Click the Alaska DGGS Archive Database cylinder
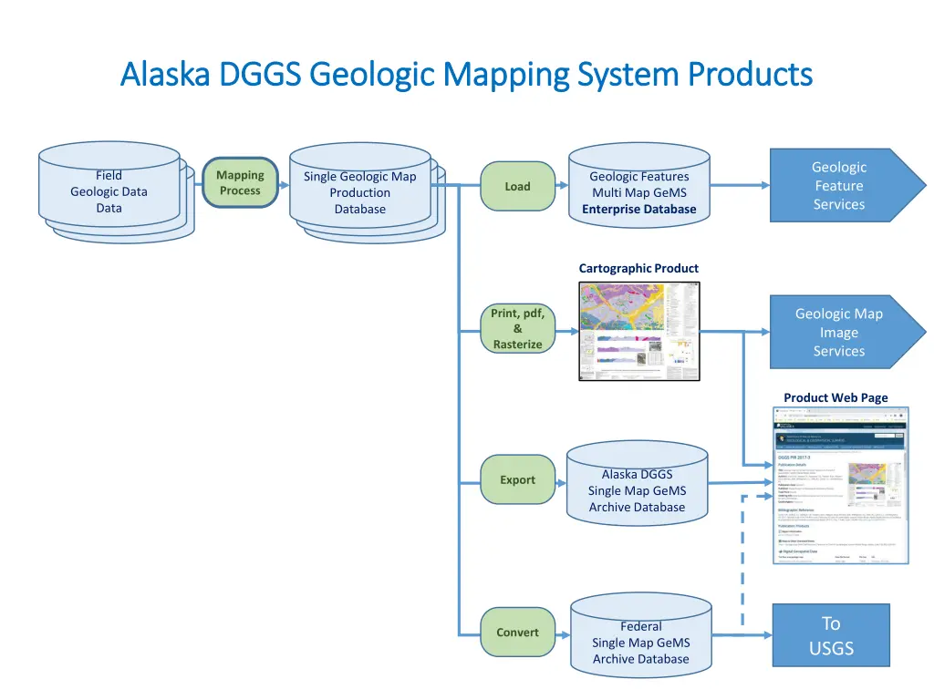 click(x=637, y=490)
